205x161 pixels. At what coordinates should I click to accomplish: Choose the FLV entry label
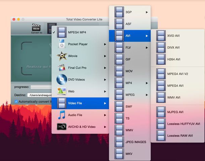point(128,48)
